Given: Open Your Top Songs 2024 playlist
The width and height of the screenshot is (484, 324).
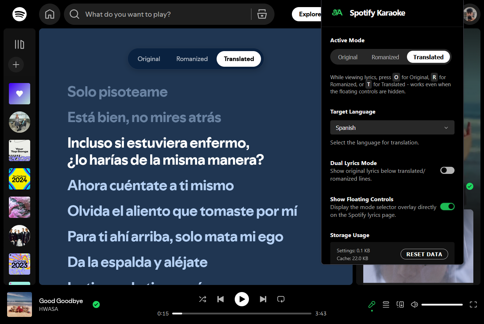Looking at the screenshot, I should click(x=20, y=179).
